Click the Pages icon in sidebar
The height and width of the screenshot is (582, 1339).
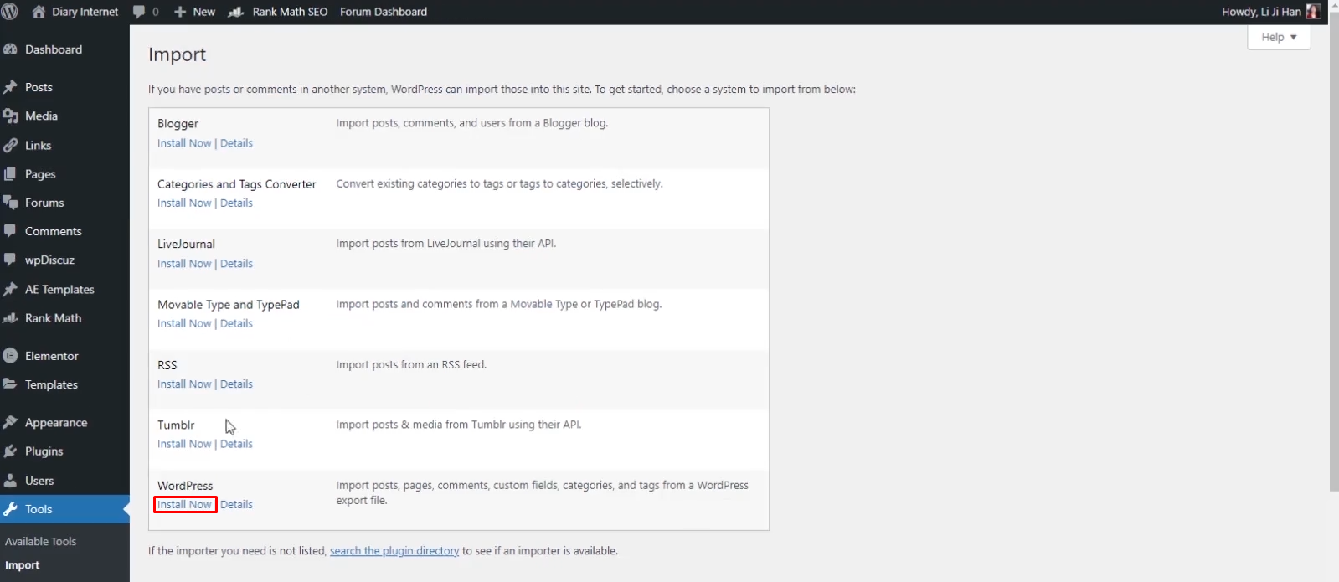click(10, 174)
